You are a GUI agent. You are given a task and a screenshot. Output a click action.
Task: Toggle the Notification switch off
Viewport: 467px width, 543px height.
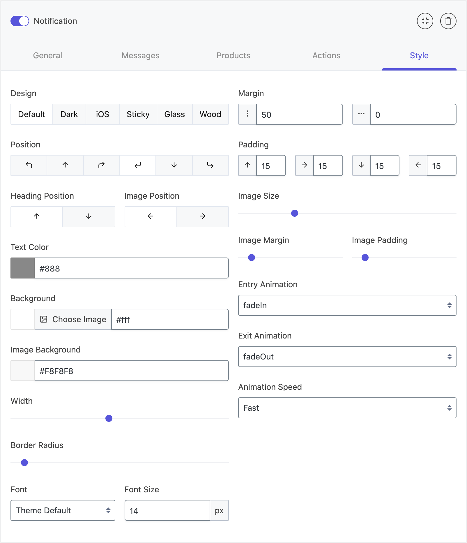[20, 21]
